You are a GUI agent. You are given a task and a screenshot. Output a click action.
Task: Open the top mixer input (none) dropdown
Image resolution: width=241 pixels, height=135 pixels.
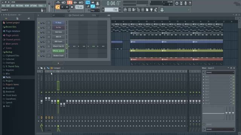tap(220, 72)
